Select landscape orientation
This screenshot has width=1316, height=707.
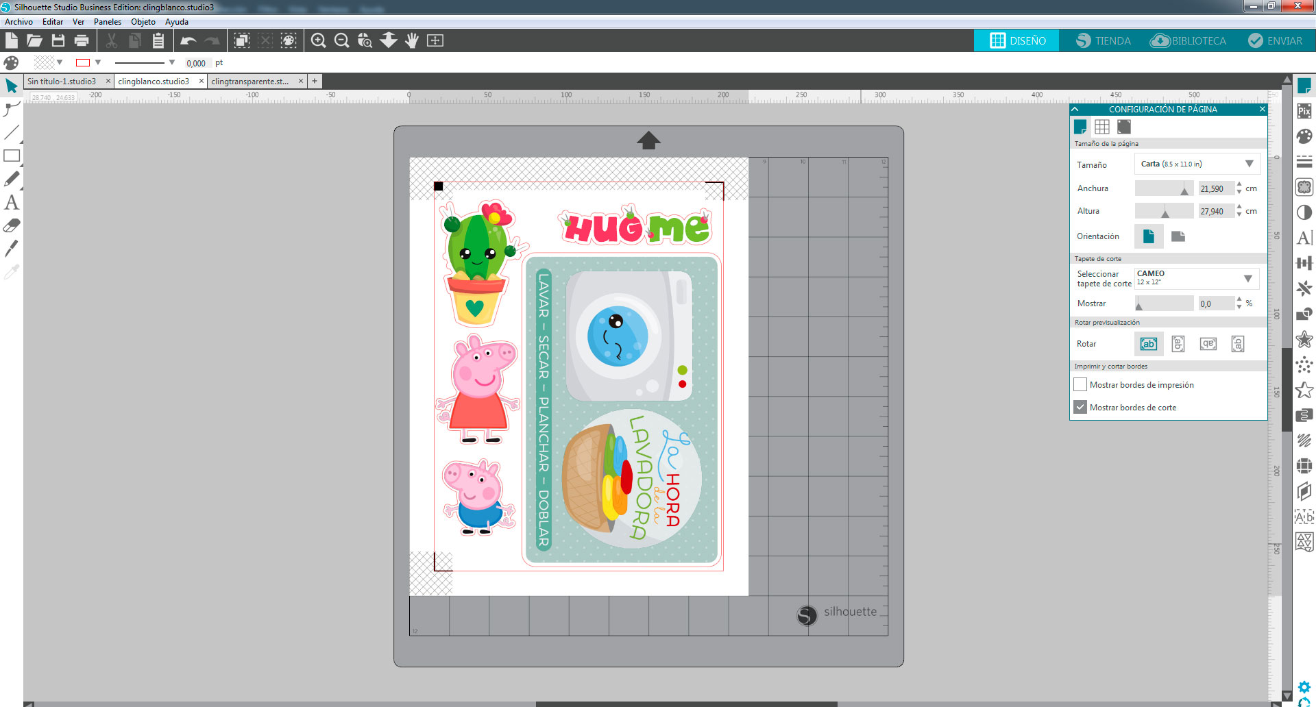(x=1178, y=236)
